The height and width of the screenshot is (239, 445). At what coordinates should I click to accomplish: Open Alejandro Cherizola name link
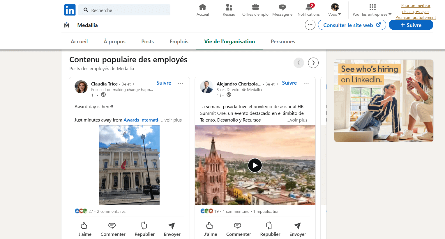[x=239, y=84]
